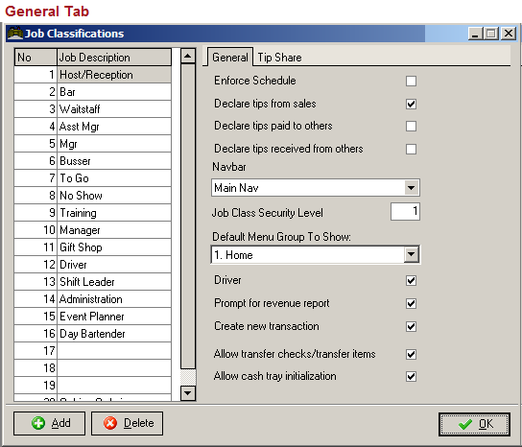Click the Job Classifications title bar app icon
Screen dimensions: 522x447
click(15, 34)
